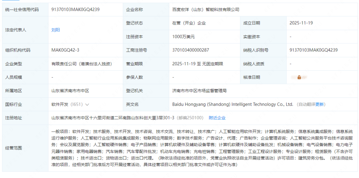
Task: Click organization code MAK0GQ42-3
Action: pos(65,50)
